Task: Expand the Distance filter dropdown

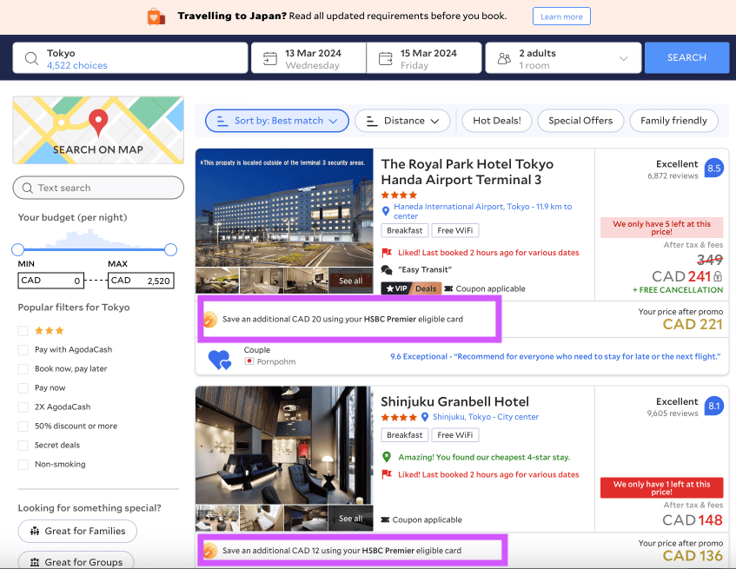Action: 402,121
